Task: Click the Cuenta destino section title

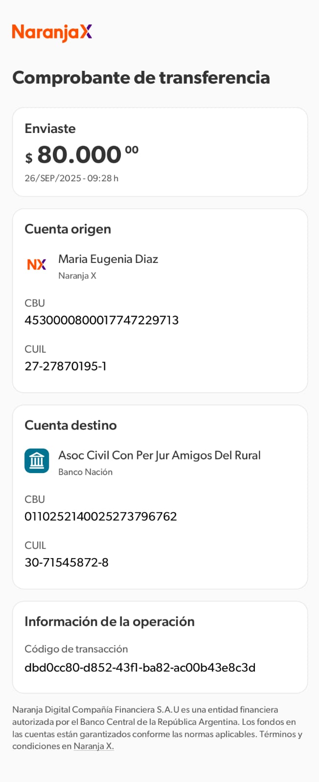Action: click(x=70, y=425)
